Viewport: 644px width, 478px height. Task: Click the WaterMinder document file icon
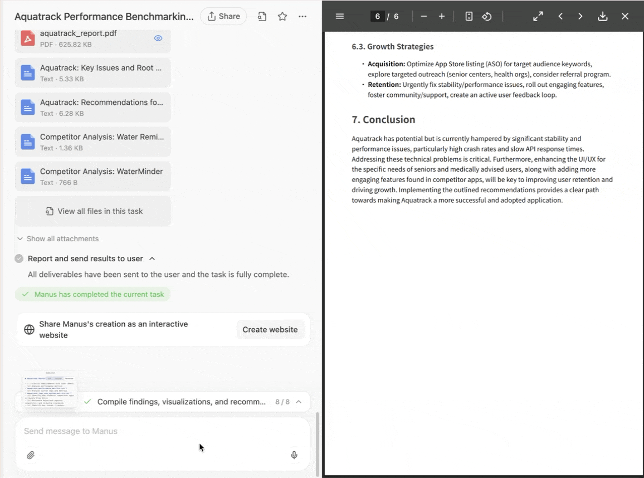(x=28, y=176)
